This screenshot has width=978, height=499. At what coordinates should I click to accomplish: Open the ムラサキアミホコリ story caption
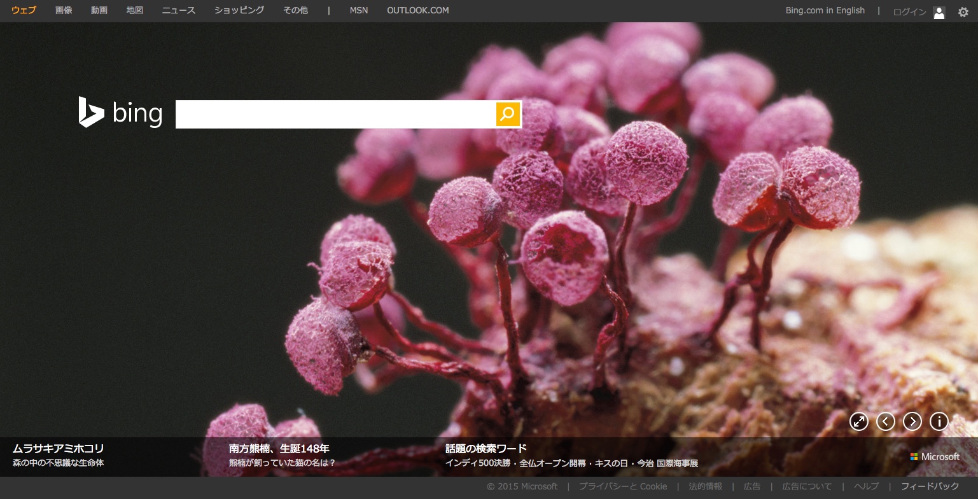click(x=58, y=449)
